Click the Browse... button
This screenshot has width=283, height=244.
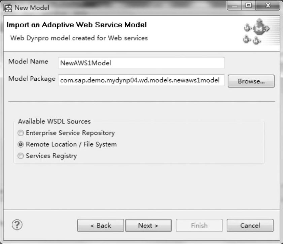[251, 81]
